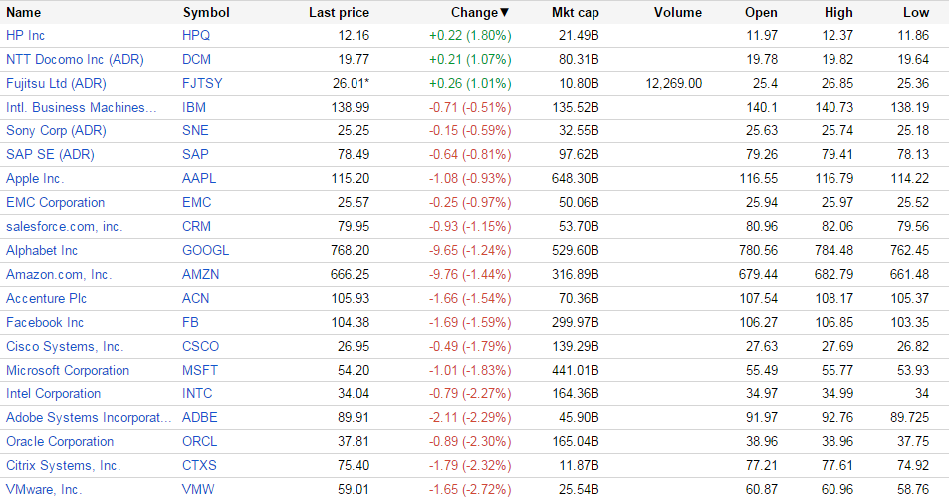Open the salesforce.com, inc. link

pyautogui.click(x=64, y=226)
